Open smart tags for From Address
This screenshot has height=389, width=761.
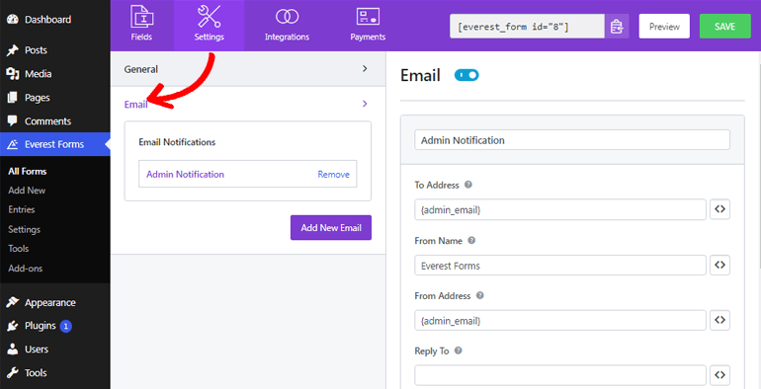[x=719, y=320]
